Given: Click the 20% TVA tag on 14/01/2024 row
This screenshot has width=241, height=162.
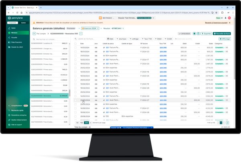Looking at the screenshot, I should tap(163, 48).
